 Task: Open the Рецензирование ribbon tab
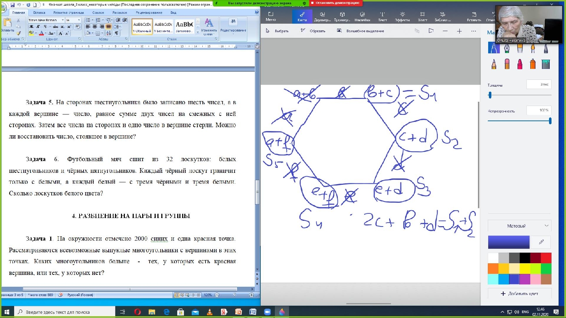pos(149,12)
